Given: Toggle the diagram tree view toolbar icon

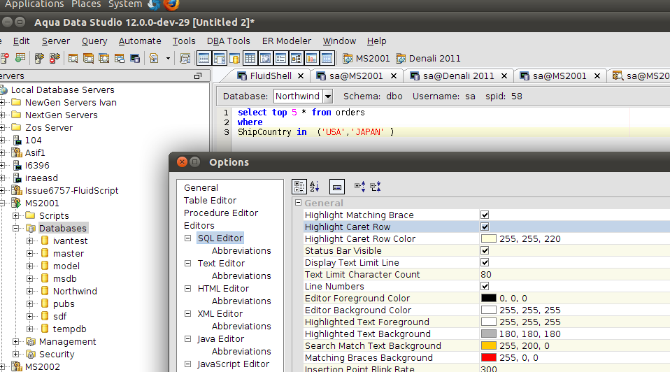Looking at the screenshot, I should [296, 58].
